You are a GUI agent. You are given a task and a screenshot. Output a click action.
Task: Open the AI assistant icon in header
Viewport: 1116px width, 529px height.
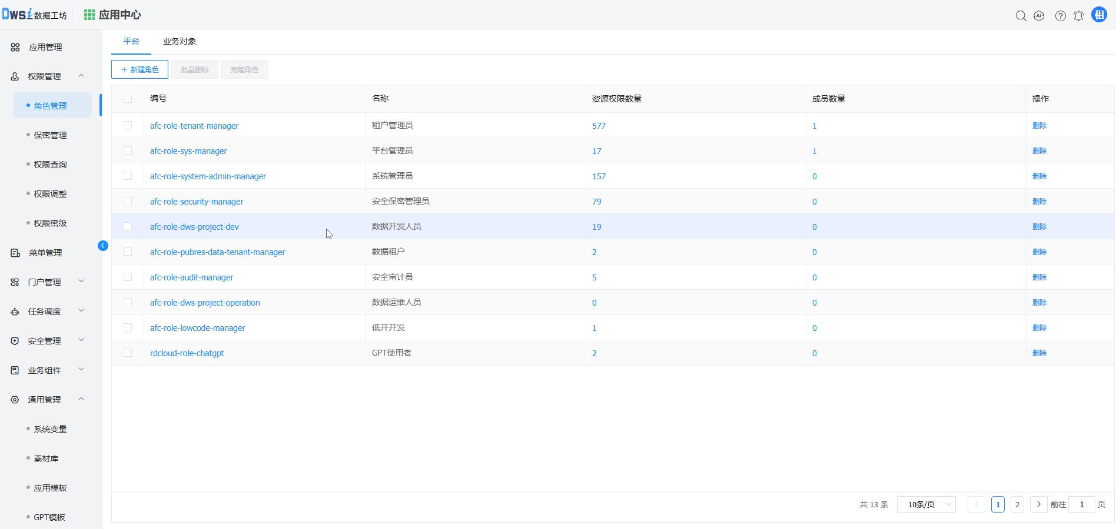[1039, 16]
